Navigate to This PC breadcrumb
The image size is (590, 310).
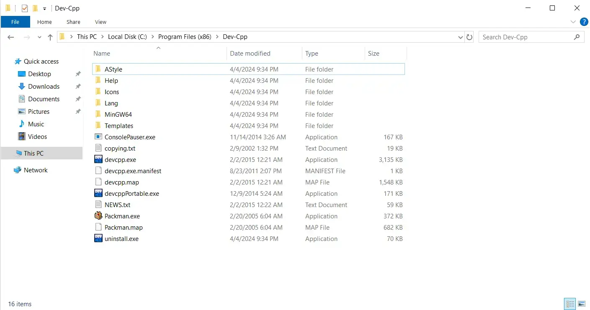click(87, 37)
